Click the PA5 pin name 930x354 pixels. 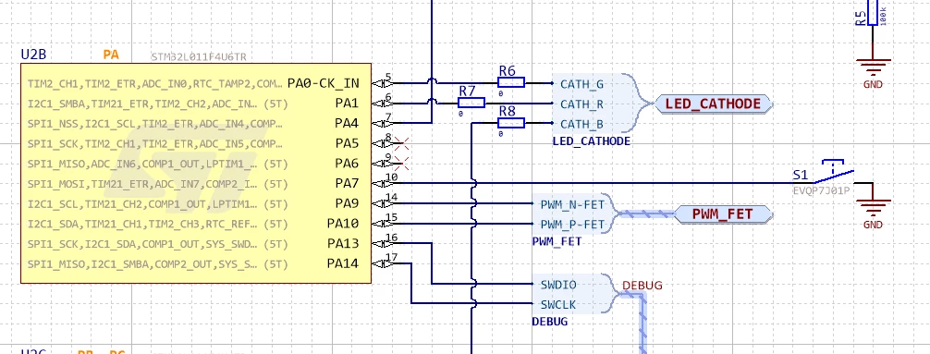click(x=347, y=143)
